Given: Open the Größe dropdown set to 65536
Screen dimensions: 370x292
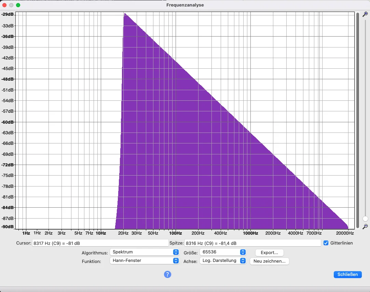Looking at the screenshot, I should point(223,252).
